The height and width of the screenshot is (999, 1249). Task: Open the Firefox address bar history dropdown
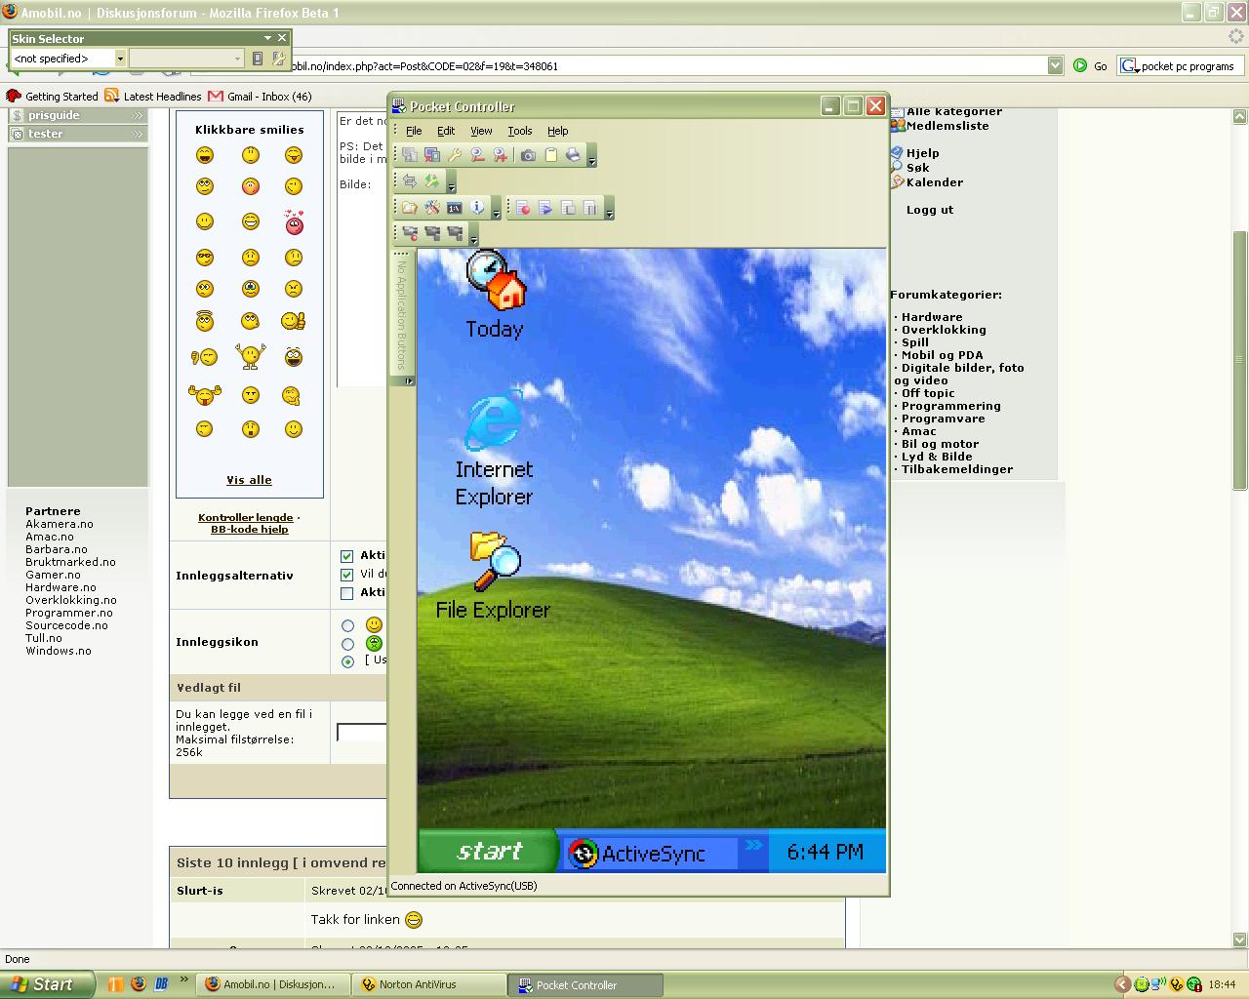click(x=1055, y=65)
